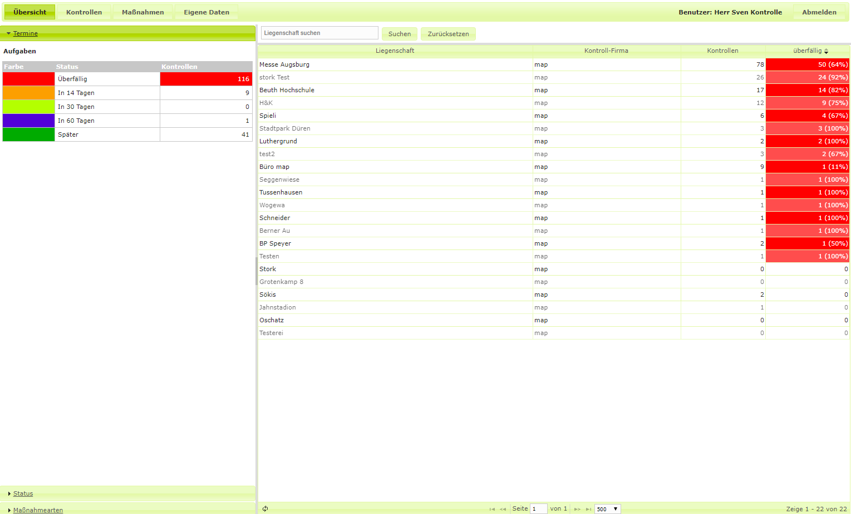
Task: Focus the Liegenschaft suchen search field
Action: coord(319,33)
